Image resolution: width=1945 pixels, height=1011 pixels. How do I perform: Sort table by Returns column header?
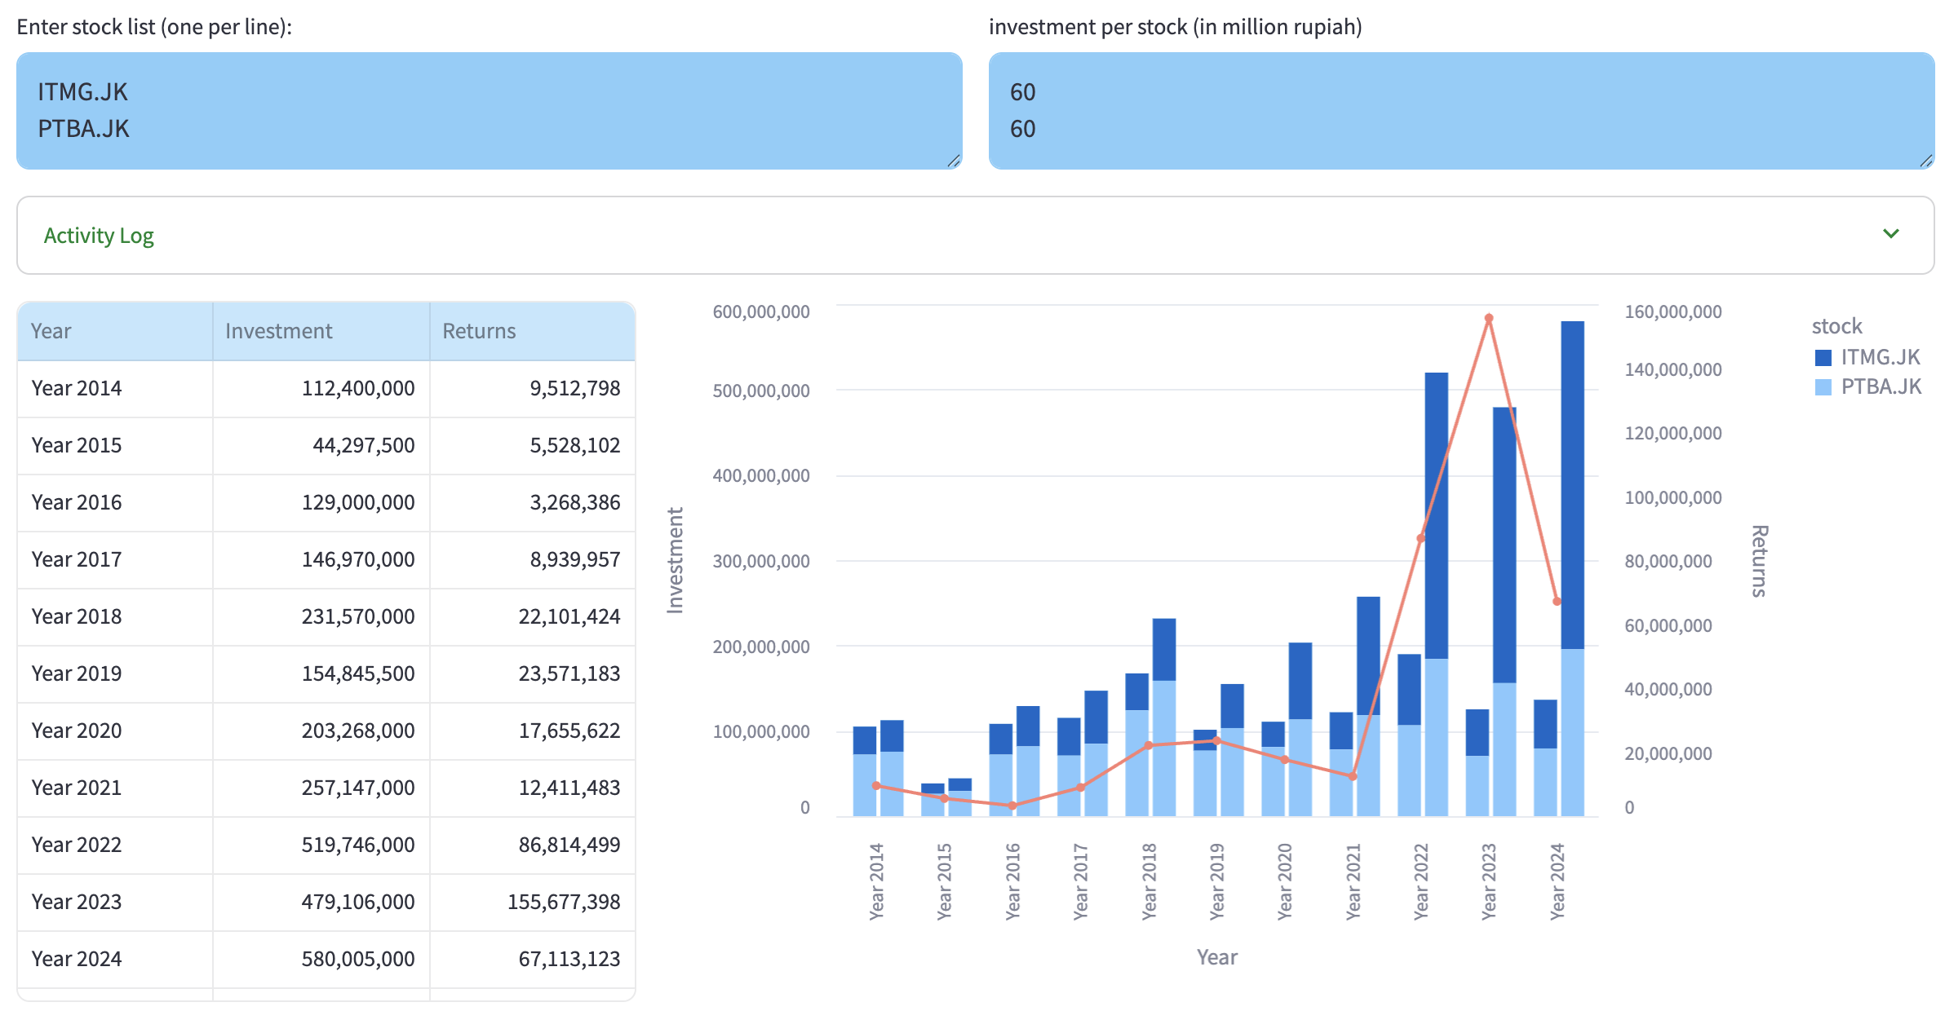click(x=479, y=331)
